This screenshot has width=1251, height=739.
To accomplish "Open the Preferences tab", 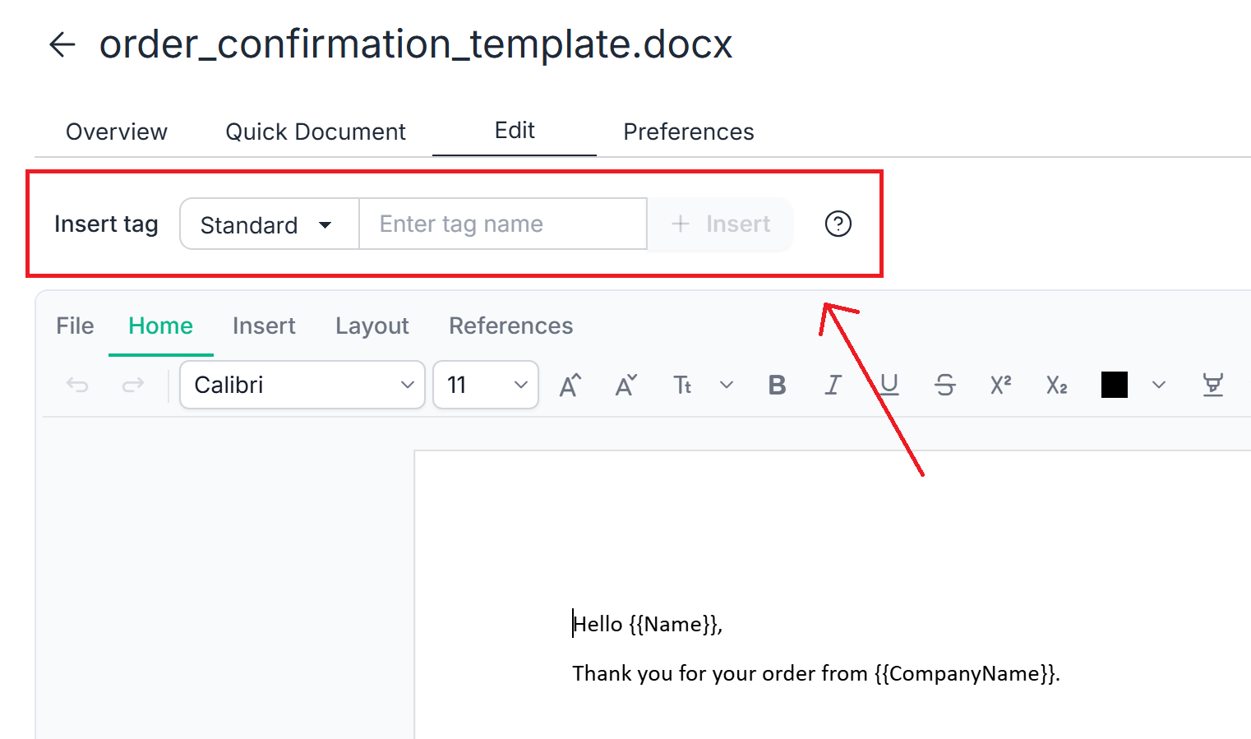I will click(x=689, y=132).
